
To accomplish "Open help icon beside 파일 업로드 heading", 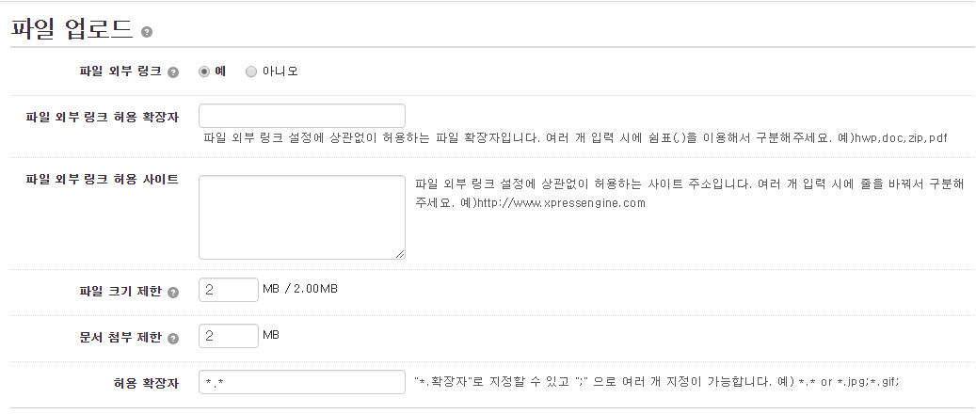I will 147,32.
